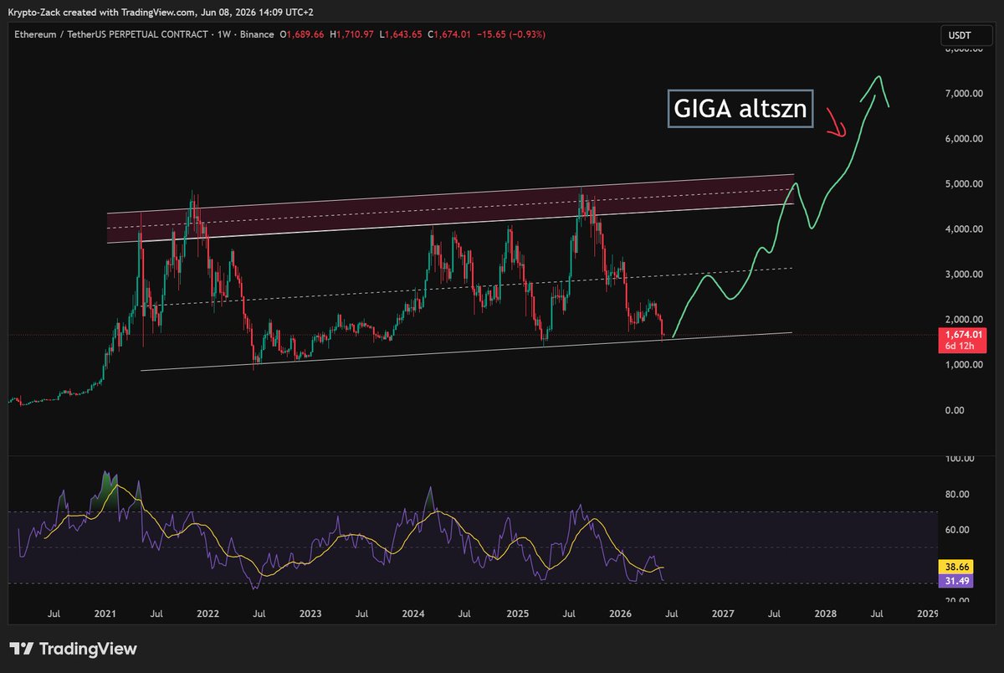Click the 2024 time axis label
Viewport: 1004px width, 673px height.
tap(413, 614)
